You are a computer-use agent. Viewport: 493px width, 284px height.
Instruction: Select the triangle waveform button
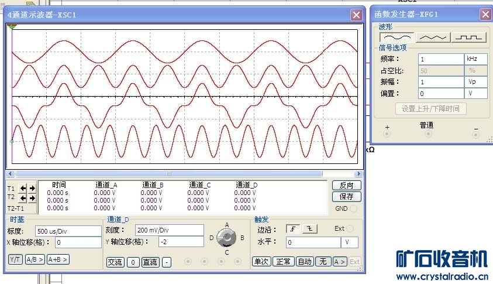(433, 37)
